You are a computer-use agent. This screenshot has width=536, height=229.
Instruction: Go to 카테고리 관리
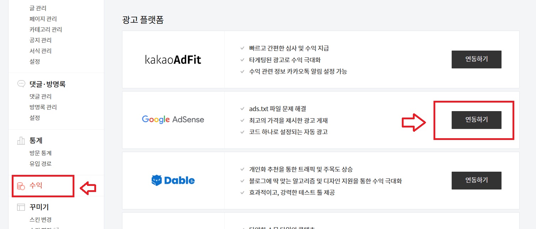pos(46,29)
